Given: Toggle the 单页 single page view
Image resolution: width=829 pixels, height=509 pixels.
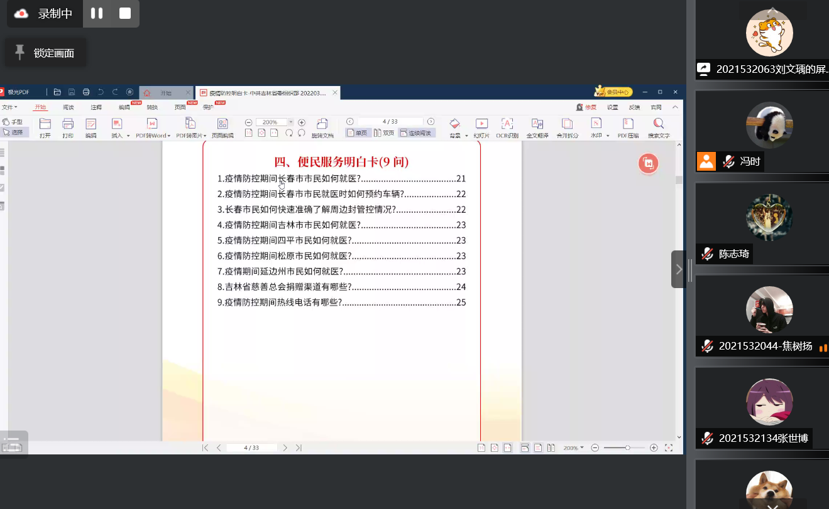Looking at the screenshot, I should pyautogui.click(x=357, y=133).
